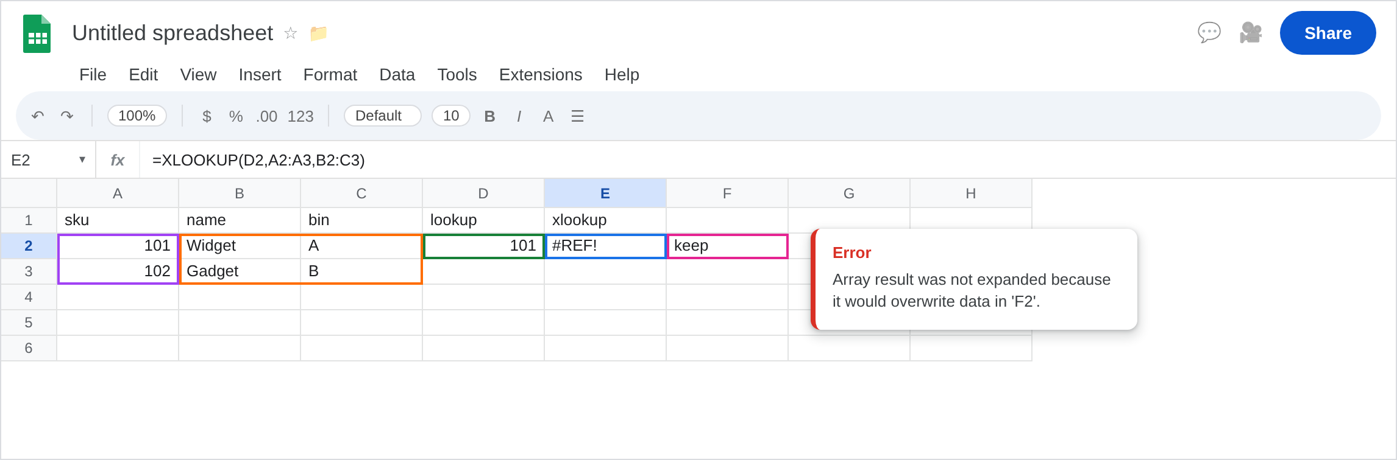Open the text color picker
This screenshot has width=1397, height=460.
(548, 116)
